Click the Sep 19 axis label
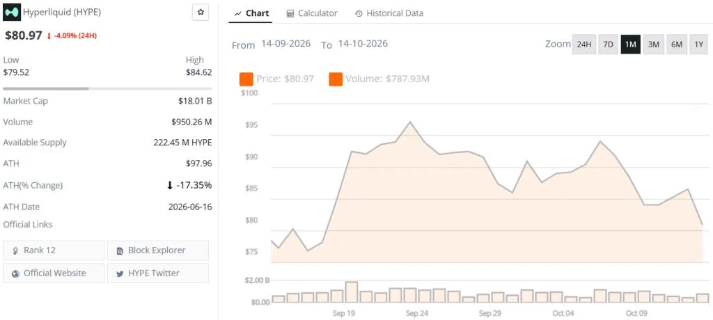 click(344, 313)
